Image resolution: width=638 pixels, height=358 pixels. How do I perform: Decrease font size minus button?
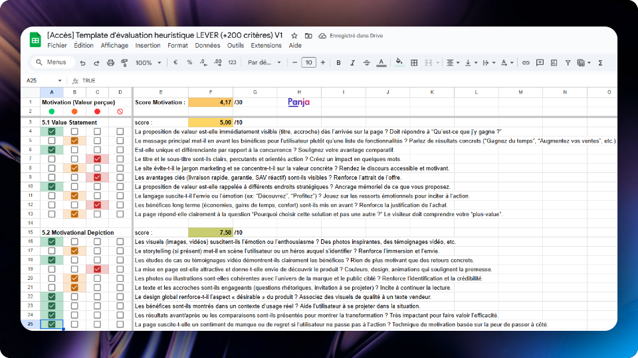click(294, 62)
